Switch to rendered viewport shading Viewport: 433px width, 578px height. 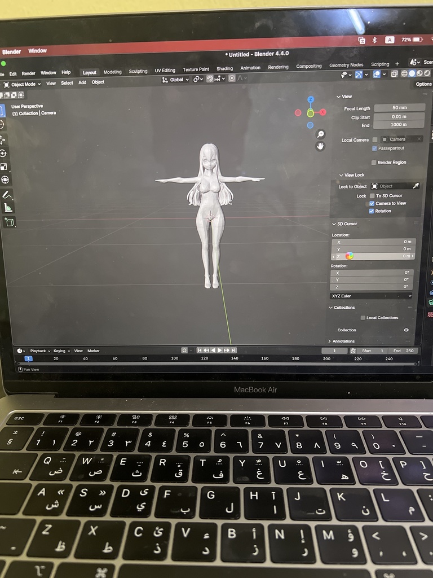coord(427,73)
